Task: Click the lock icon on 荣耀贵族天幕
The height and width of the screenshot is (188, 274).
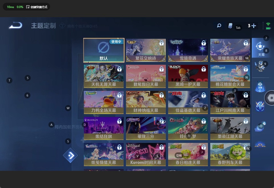Action: point(246,43)
